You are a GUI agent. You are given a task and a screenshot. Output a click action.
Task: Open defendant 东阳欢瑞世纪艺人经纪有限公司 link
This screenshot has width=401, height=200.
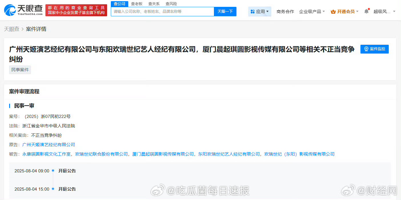click(x=229, y=154)
